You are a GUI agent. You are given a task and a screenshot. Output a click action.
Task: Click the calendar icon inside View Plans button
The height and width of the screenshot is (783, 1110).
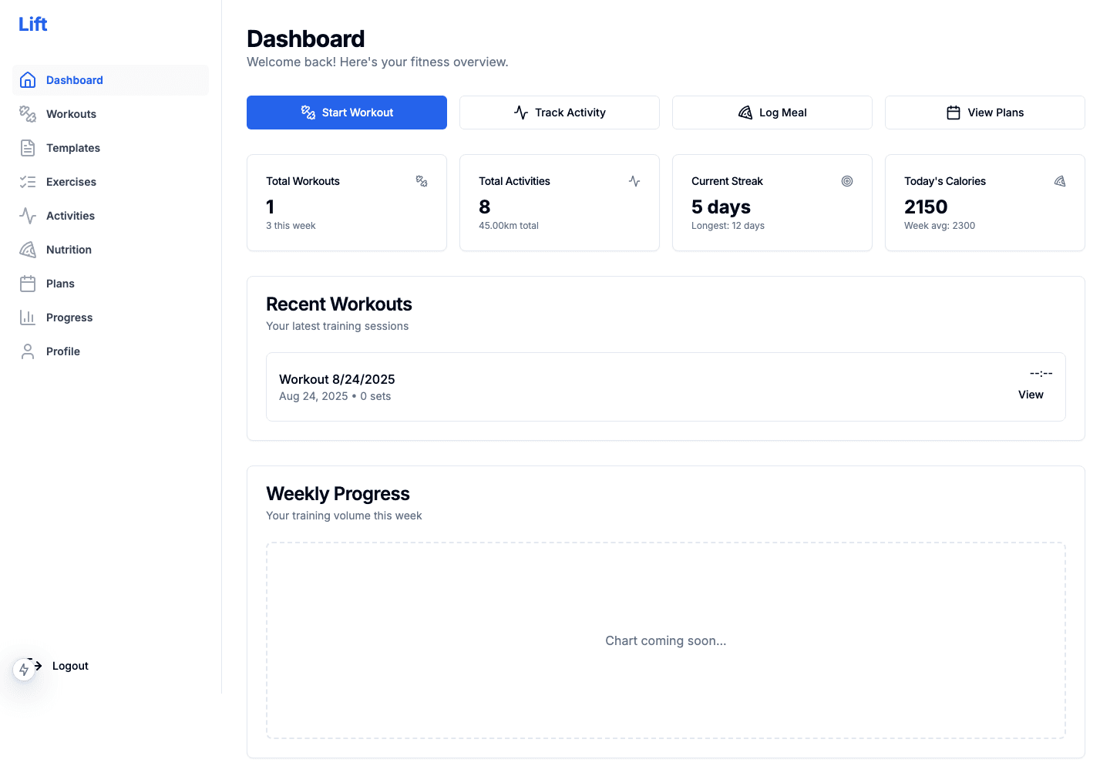pyautogui.click(x=953, y=112)
